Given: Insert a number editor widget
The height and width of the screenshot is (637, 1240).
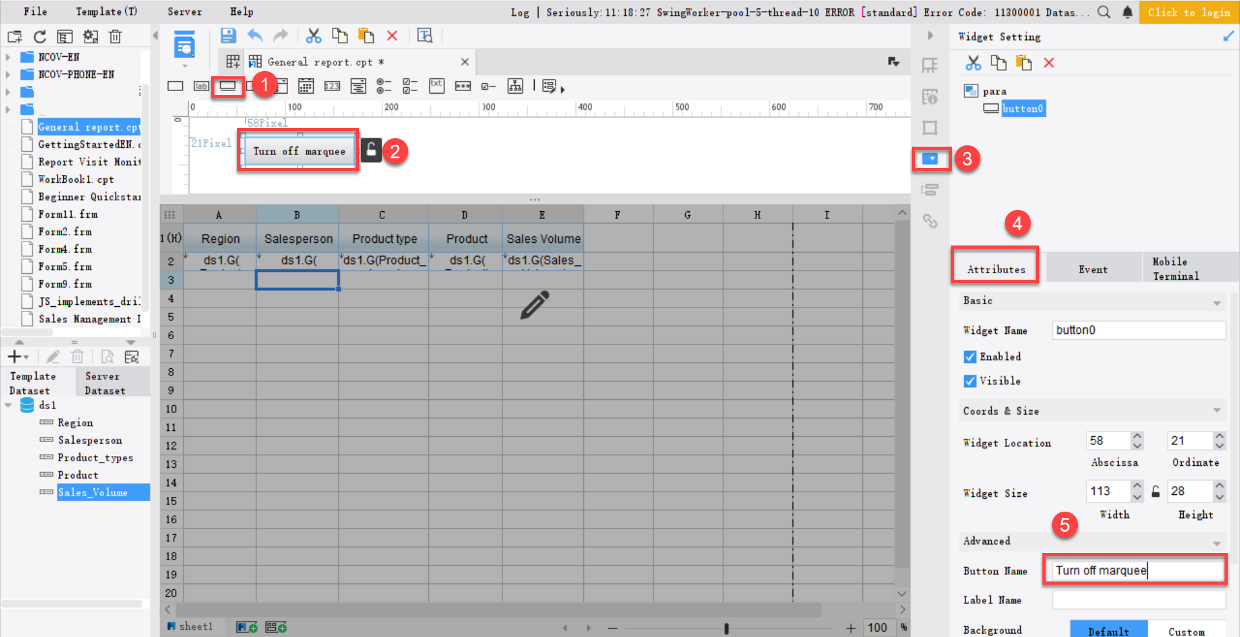Looking at the screenshot, I should click(x=332, y=86).
